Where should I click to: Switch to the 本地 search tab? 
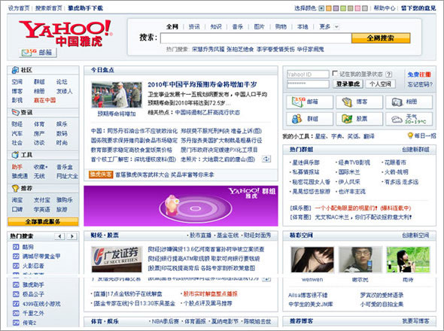303,26
